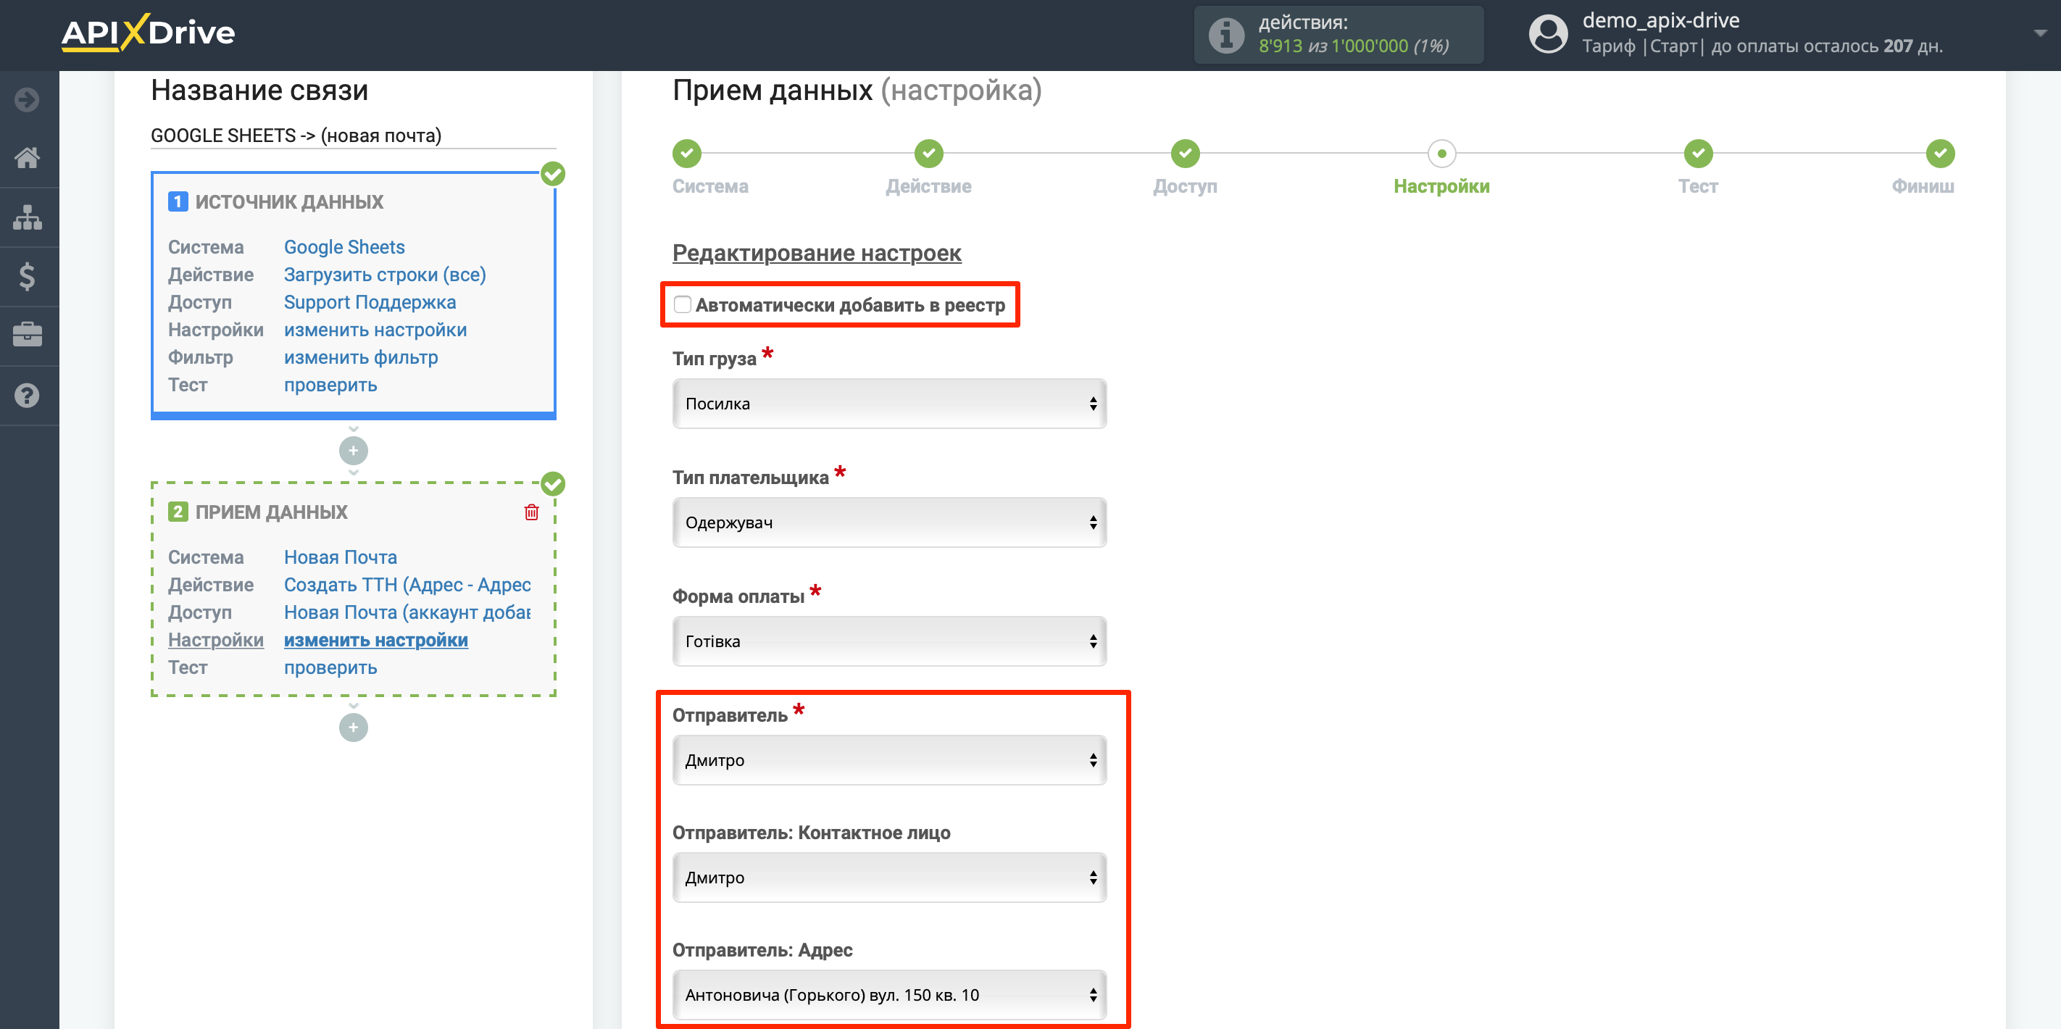Delete the Прием данных block with trash icon
Screen dimensions: 2061x1029
pos(531,512)
